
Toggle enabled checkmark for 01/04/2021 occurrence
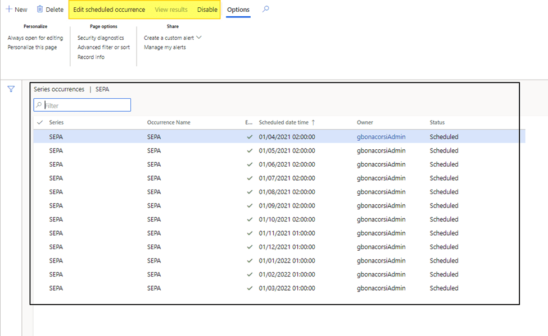pos(250,137)
